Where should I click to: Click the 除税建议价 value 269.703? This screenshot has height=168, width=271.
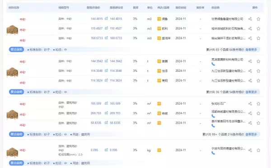(x=115, y=113)
